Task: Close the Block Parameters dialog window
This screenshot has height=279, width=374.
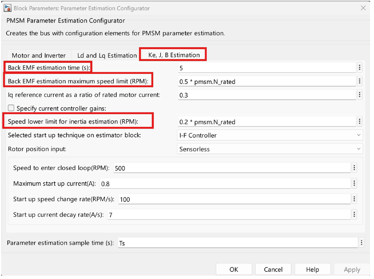Action: (x=363, y=8)
